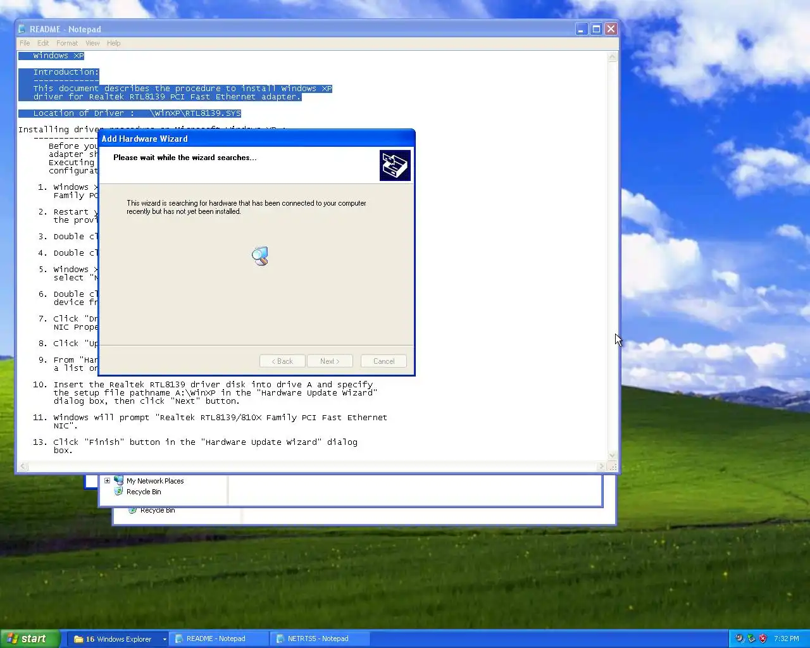Close the README Notepad window

pos(611,29)
